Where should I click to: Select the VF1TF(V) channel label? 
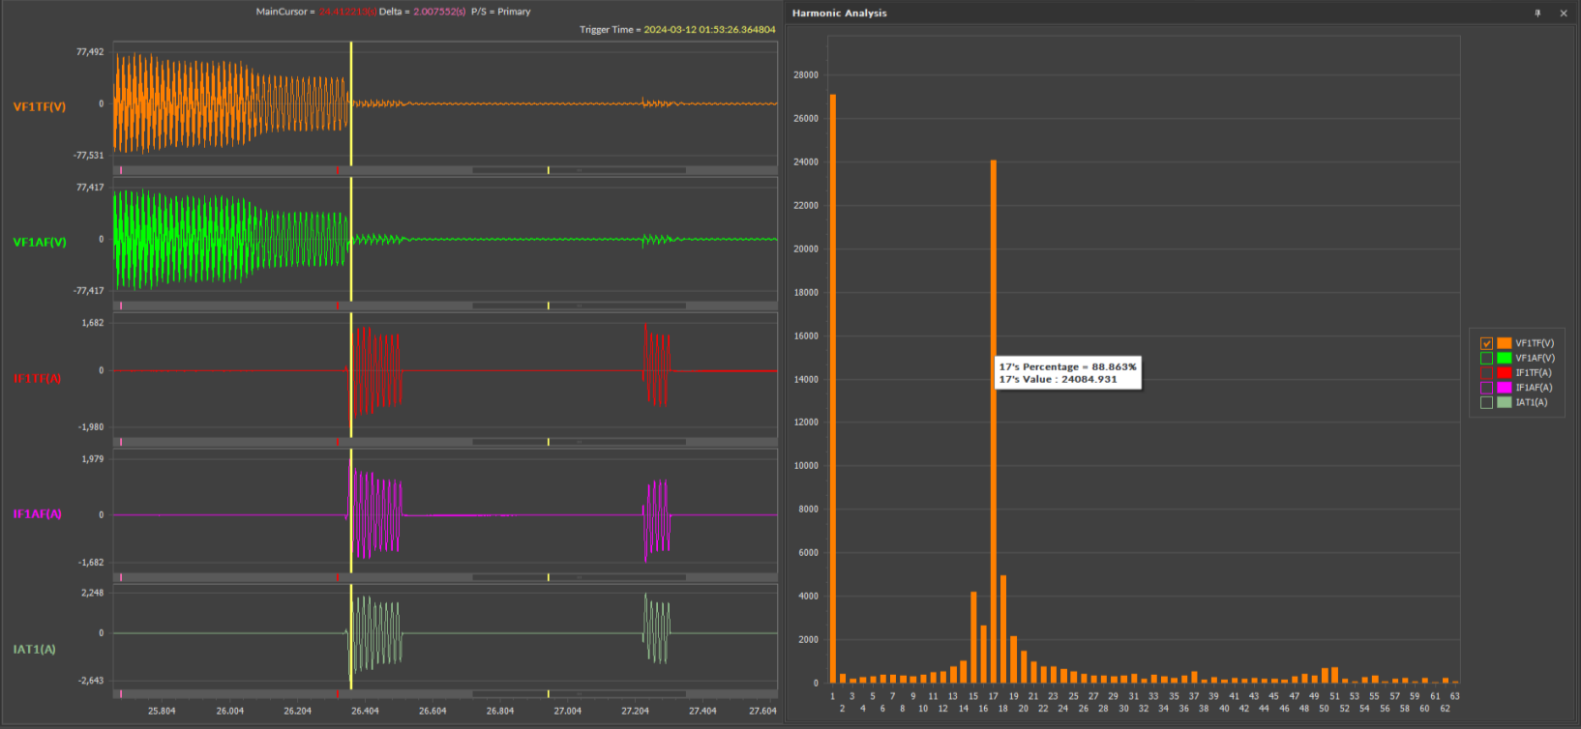pyautogui.click(x=40, y=107)
